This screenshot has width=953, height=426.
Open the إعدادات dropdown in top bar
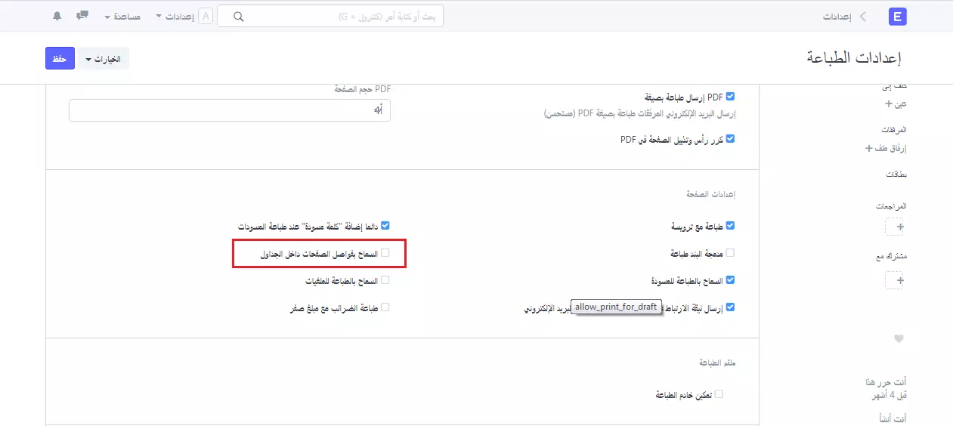click(174, 16)
